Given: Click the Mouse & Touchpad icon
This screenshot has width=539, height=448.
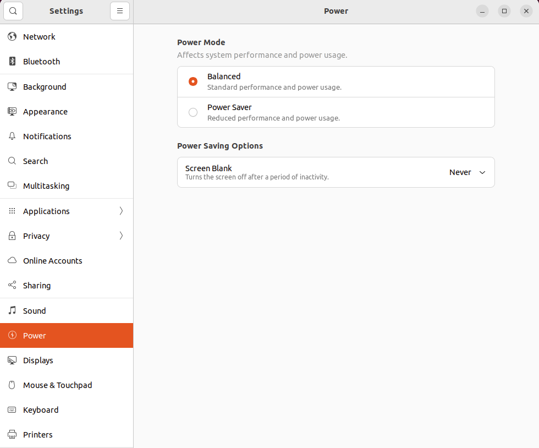Looking at the screenshot, I should (12, 385).
